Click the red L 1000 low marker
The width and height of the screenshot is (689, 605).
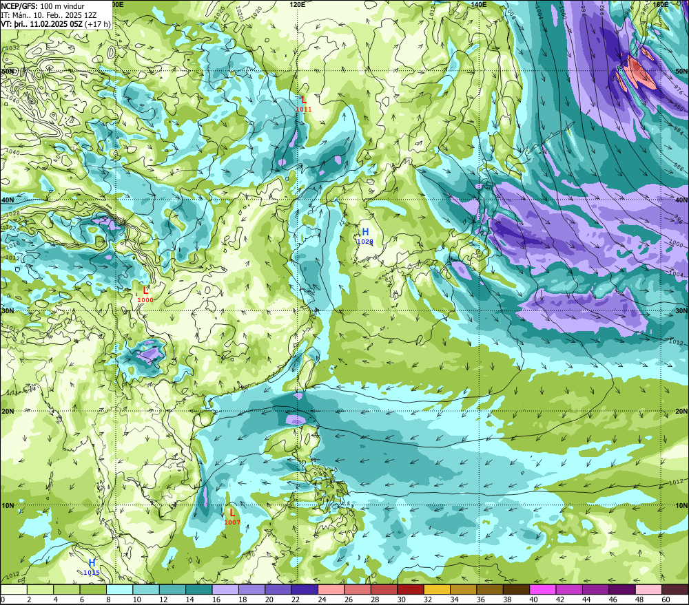(145, 295)
